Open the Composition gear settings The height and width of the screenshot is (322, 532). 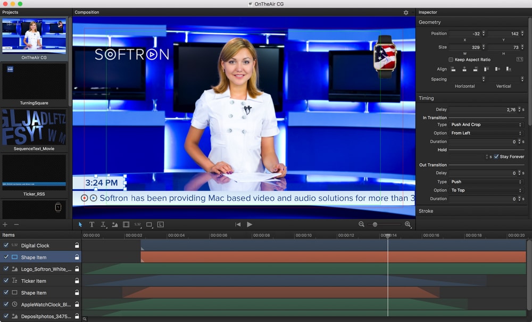[x=406, y=12]
